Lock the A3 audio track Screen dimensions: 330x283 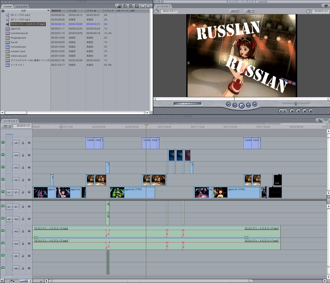[23, 231]
